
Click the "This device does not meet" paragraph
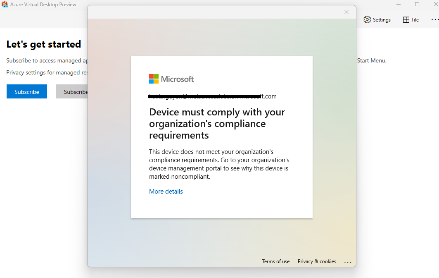(x=219, y=164)
